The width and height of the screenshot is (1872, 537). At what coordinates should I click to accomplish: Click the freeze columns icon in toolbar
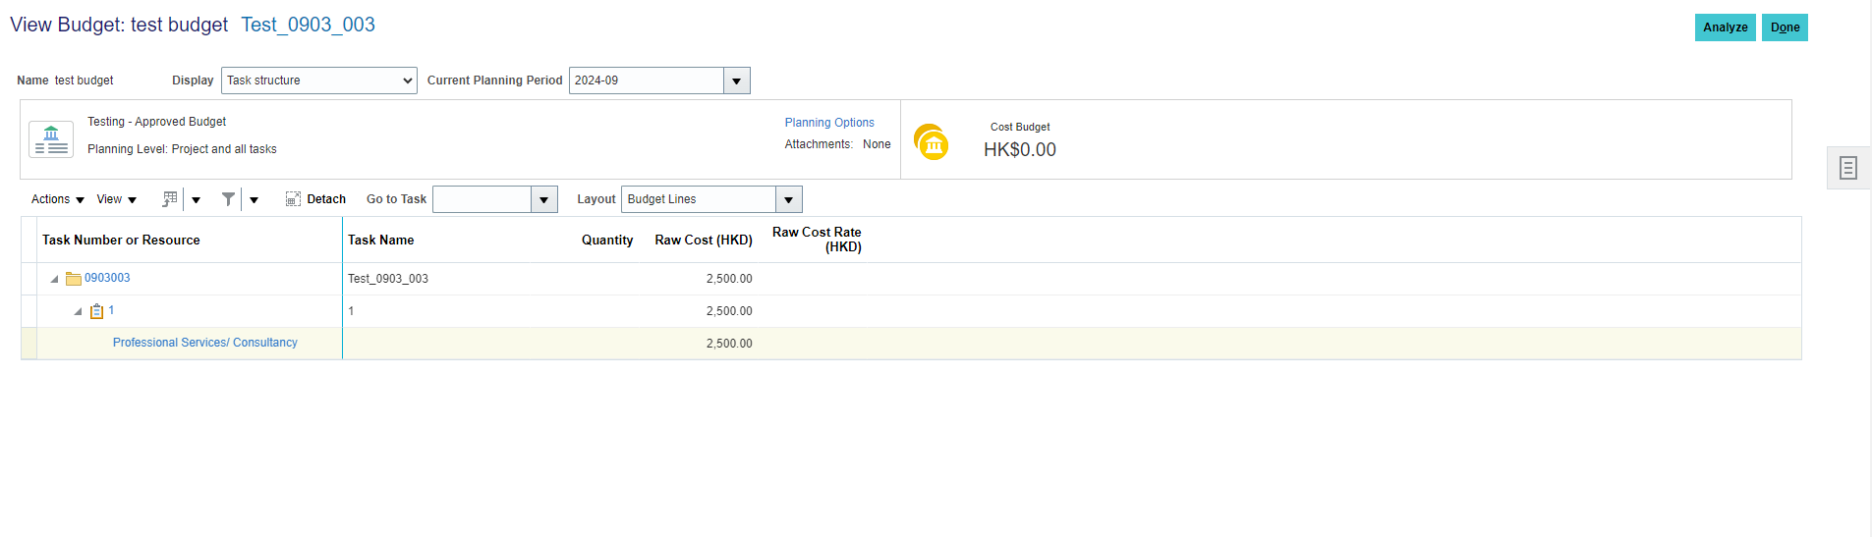(x=170, y=199)
